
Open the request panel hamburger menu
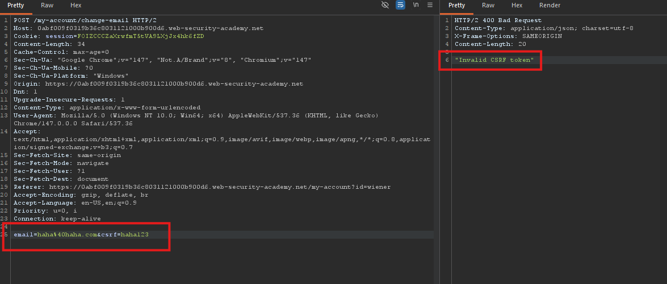click(430, 5)
